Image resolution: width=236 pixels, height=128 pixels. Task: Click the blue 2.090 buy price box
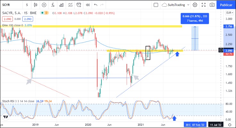(x=28, y=19)
